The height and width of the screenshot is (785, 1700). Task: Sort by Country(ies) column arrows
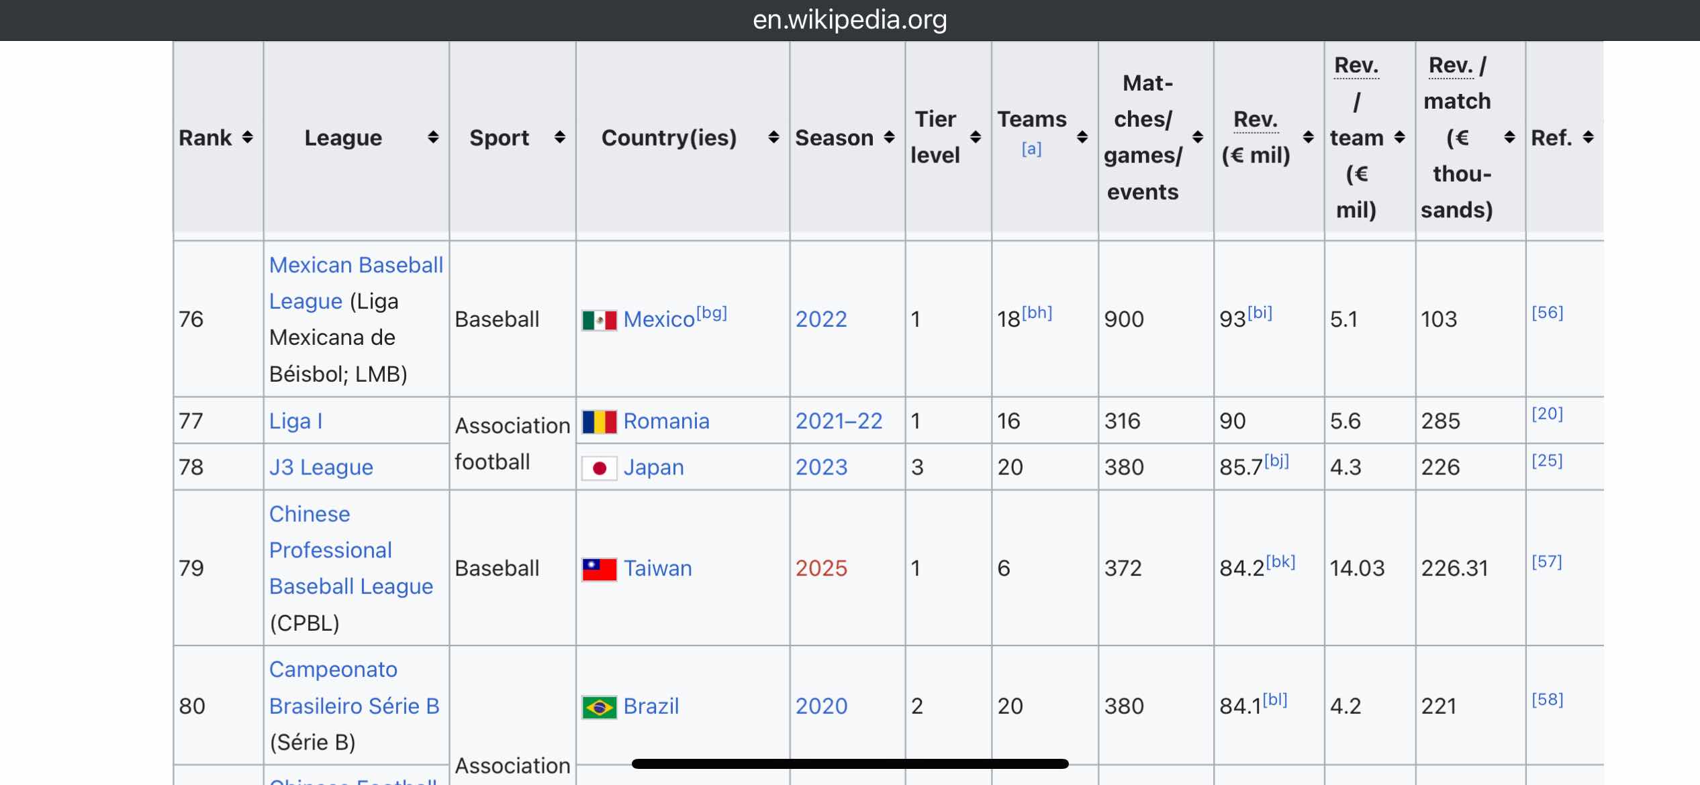tap(773, 138)
